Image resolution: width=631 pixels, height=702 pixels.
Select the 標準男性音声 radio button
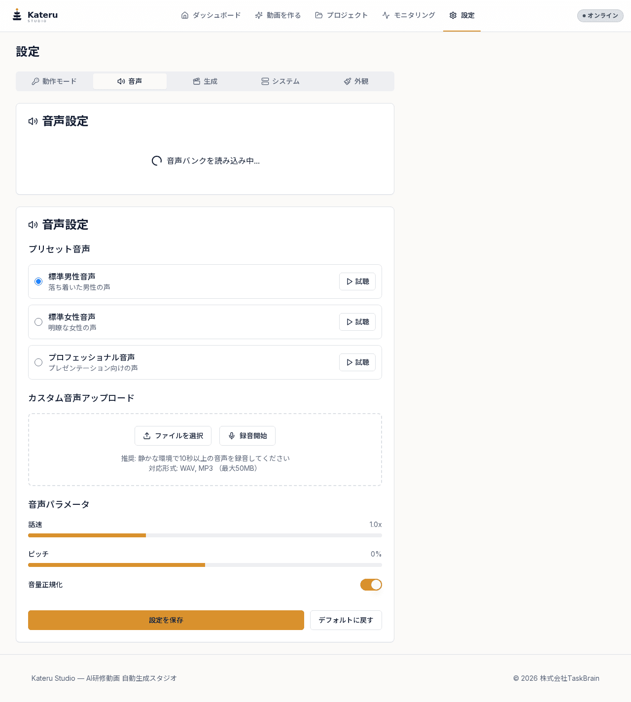[38, 281]
